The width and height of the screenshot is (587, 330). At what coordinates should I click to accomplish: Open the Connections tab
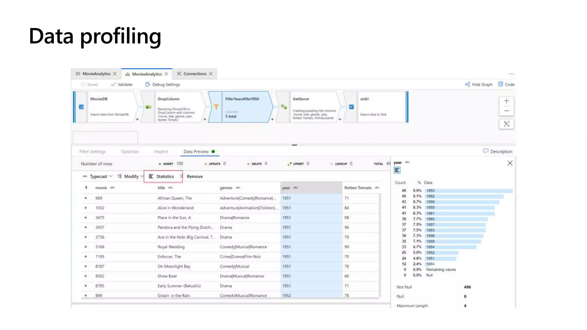click(195, 74)
